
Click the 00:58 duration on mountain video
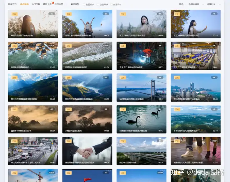(52, 99)
